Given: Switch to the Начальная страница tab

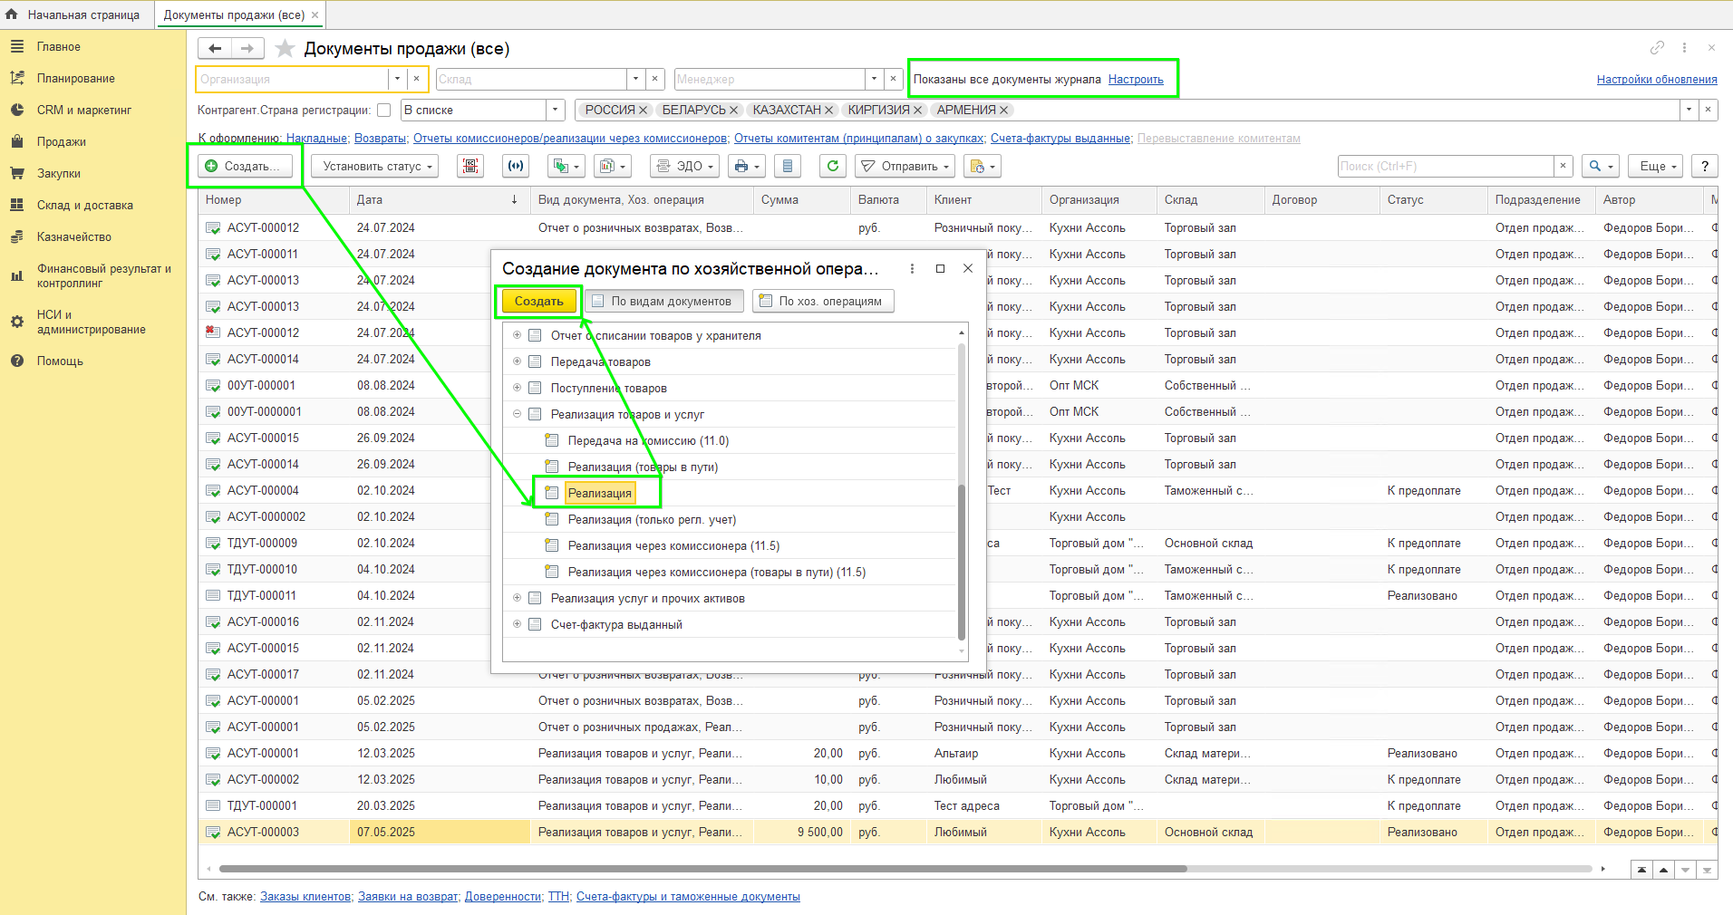Looking at the screenshot, I should click(76, 14).
